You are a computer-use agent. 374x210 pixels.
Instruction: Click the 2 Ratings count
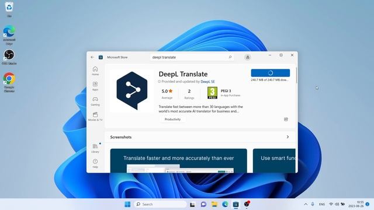(189, 93)
